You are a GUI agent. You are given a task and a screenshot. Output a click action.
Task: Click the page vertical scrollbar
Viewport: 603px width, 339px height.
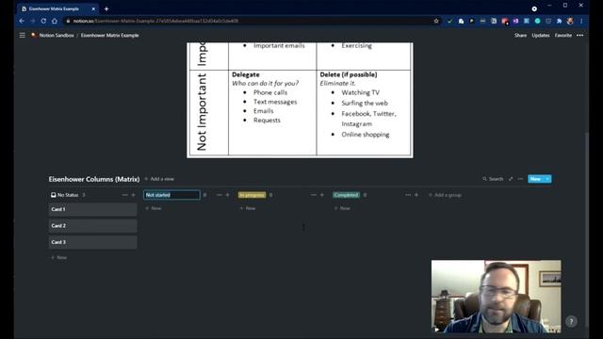[586, 229]
